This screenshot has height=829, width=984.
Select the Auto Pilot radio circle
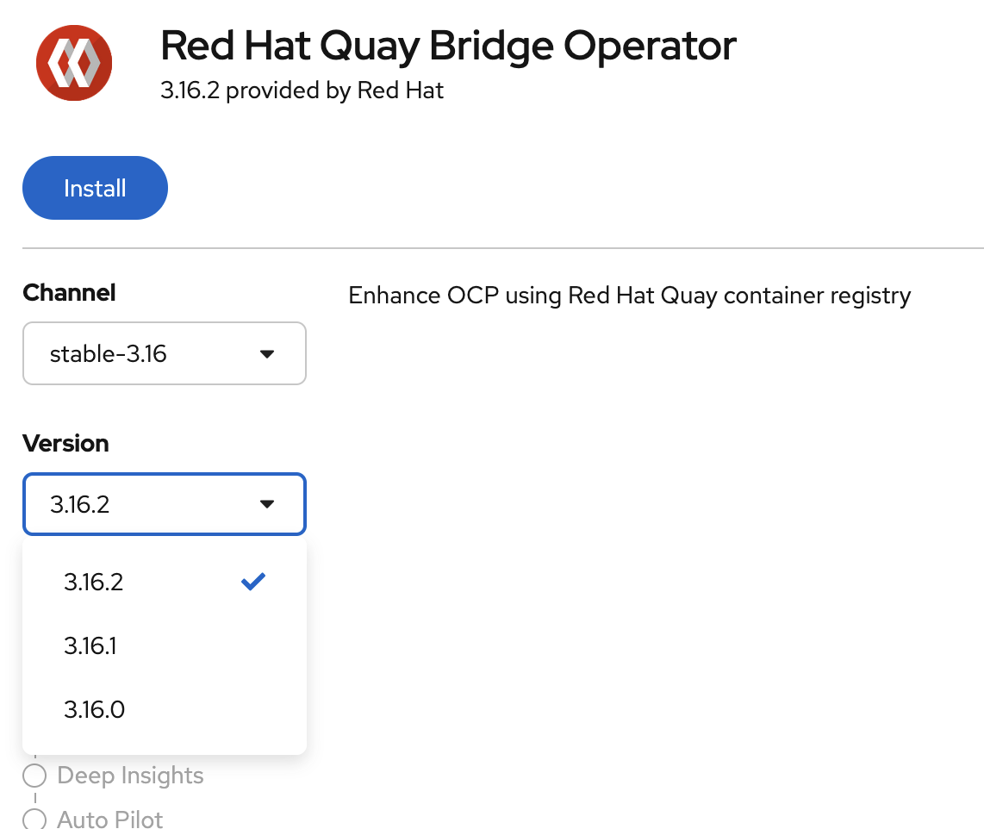tap(34, 818)
